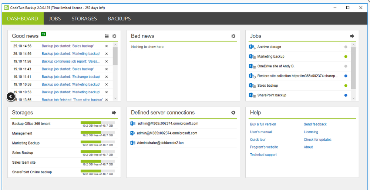
Task: Click green status dot of Marketing backup job
Action: point(346,56)
